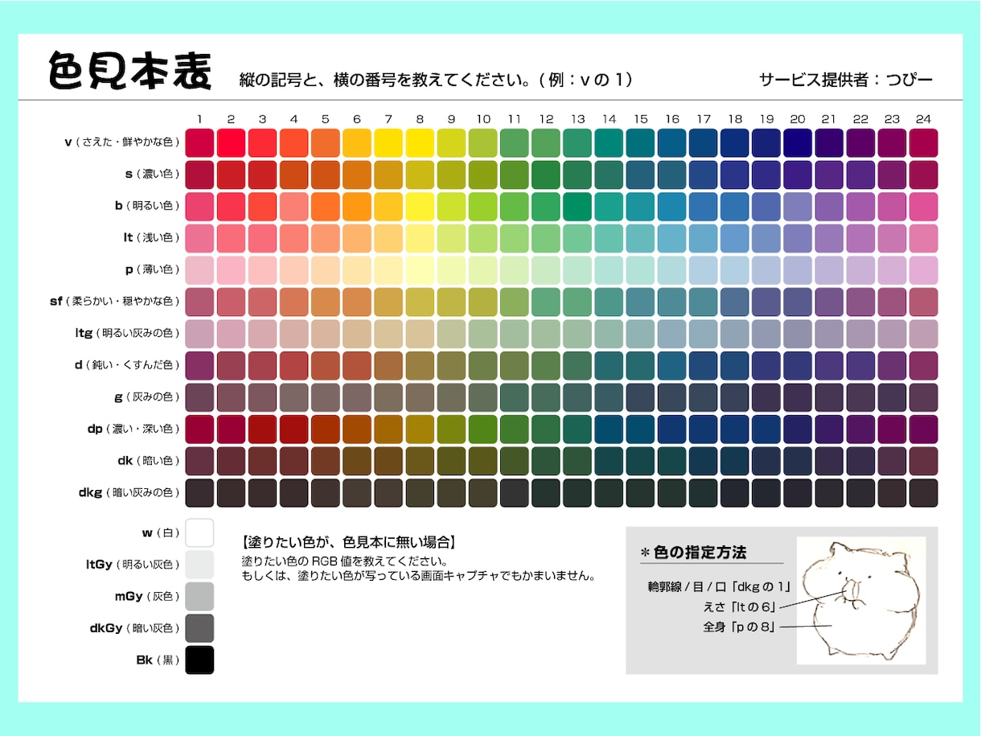The height and width of the screenshot is (736, 981).
Task: Select the black Bk swatch
Action: (x=199, y=660)
